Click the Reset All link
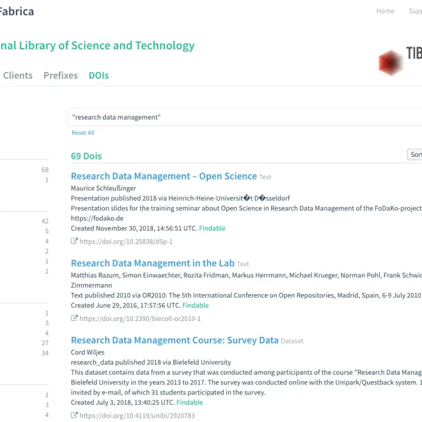Image resolution: width=422 pixels, height=422 pixels. click(83, 133)
